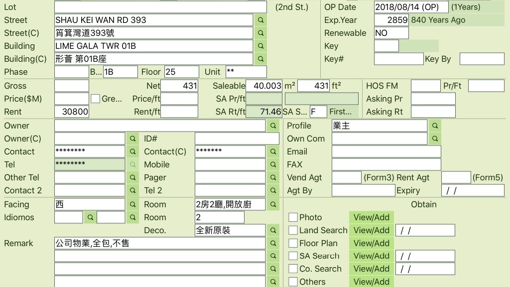
Task: Click View/Add button for Co. Search
Action: 371,269
